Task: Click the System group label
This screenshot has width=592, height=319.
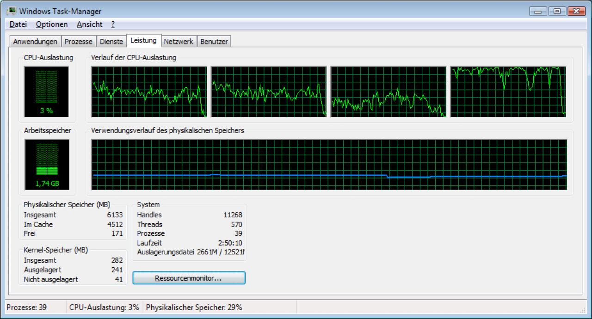Action: tap(148, 204)
